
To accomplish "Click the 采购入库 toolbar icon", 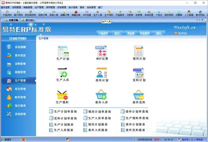I will pyautogui.click(x=54, y=13).
